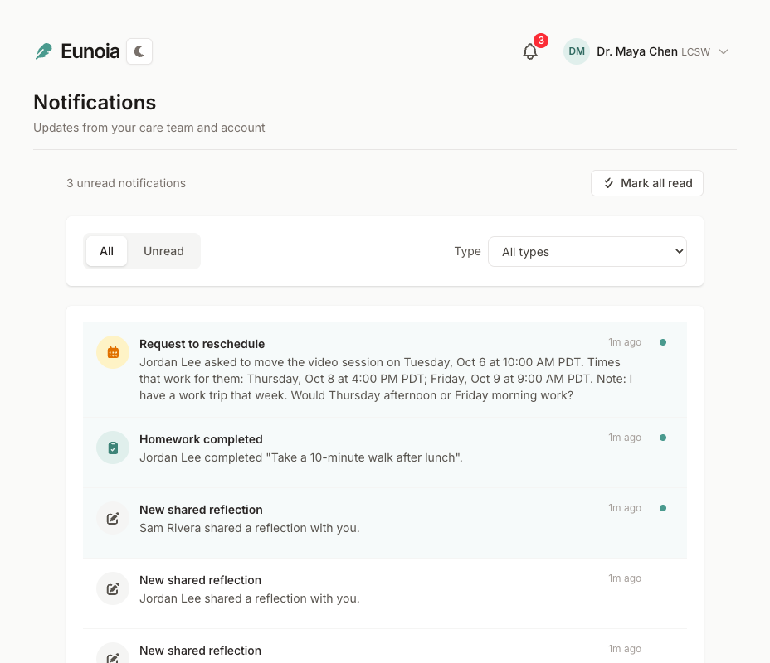
Task: Click 'Updates from your care team and account'
Action: [149, 128]
